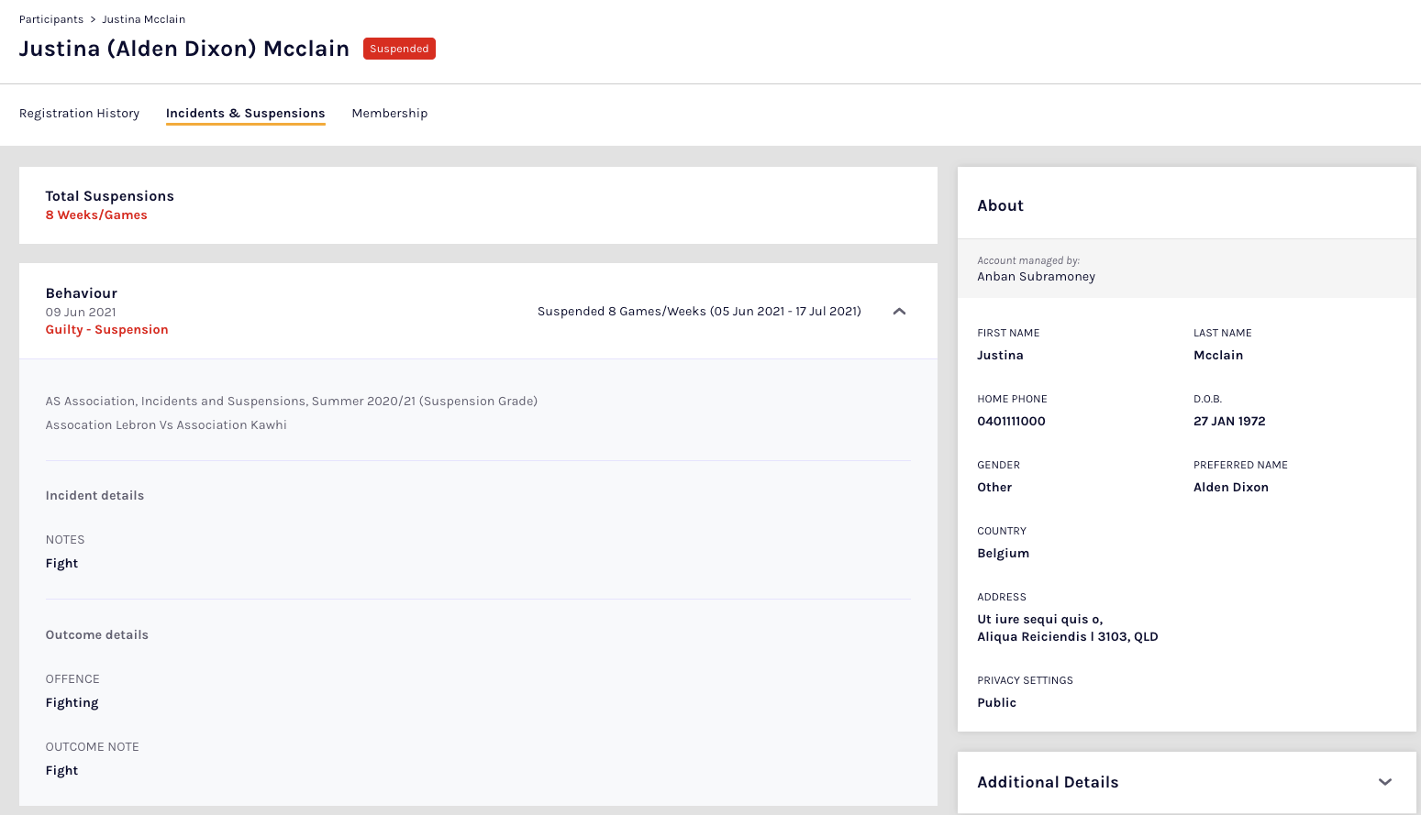The image size is (1421, 815).
Task: Click the suspension date range text
Action: tap(699, 312)
